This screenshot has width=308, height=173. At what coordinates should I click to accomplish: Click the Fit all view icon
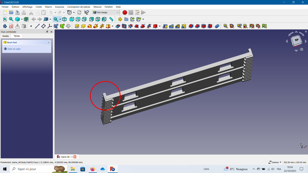5,19
